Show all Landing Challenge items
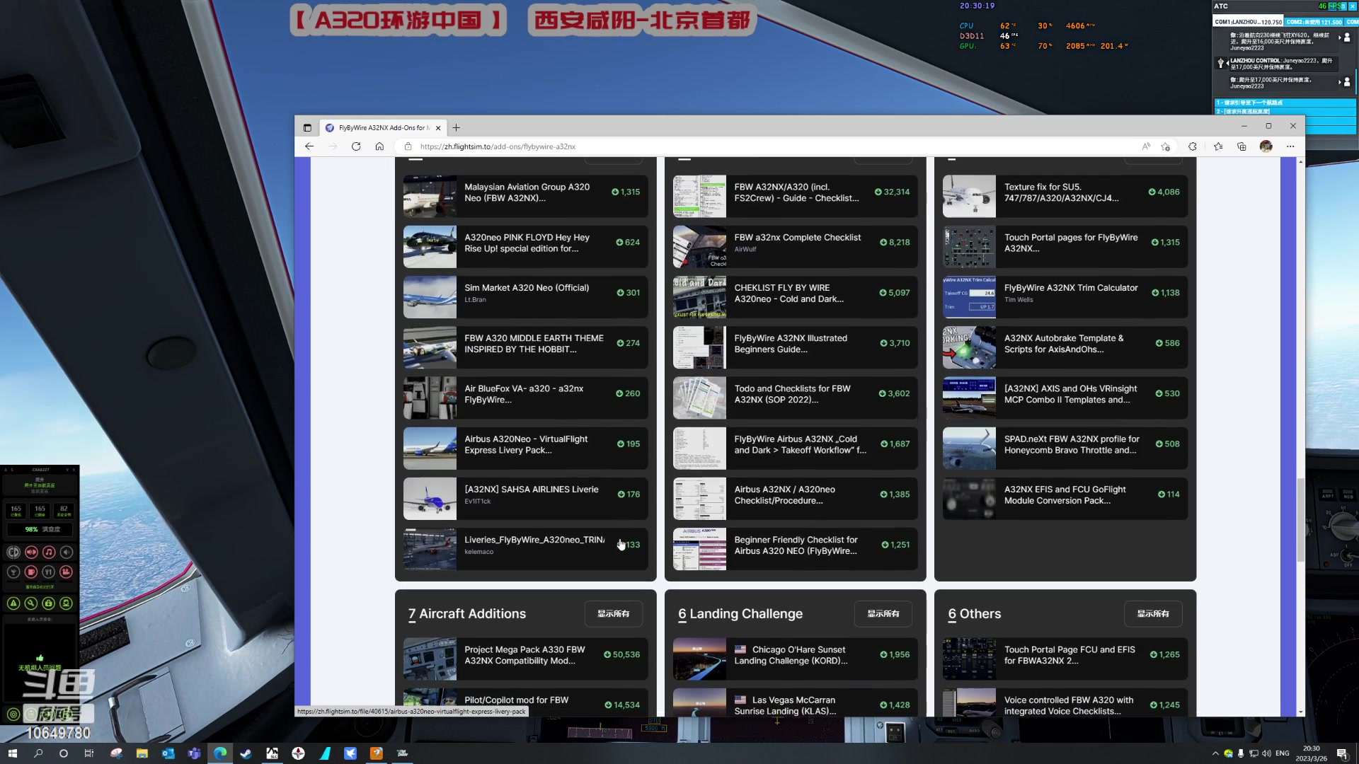Image resolution: width=1359 pixels, height=764 pixels. coord(883,614)
